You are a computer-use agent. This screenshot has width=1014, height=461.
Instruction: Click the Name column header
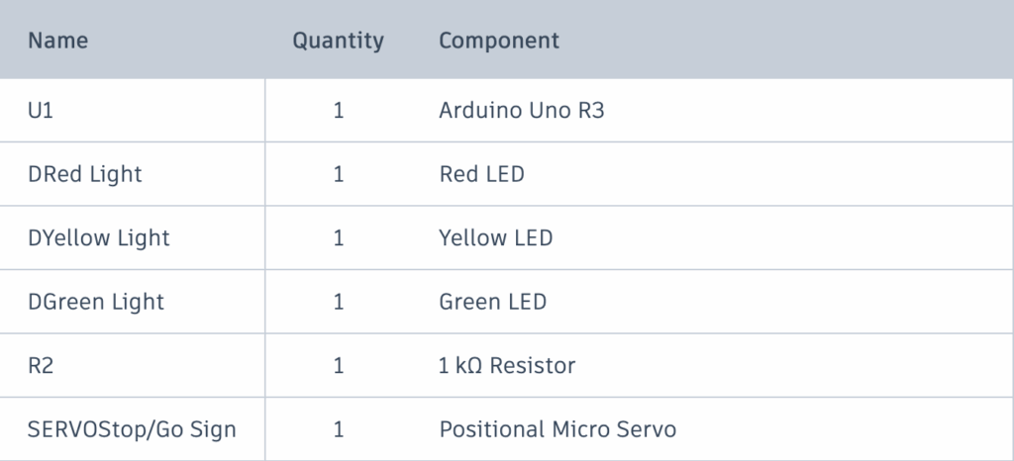click(57, 41)
